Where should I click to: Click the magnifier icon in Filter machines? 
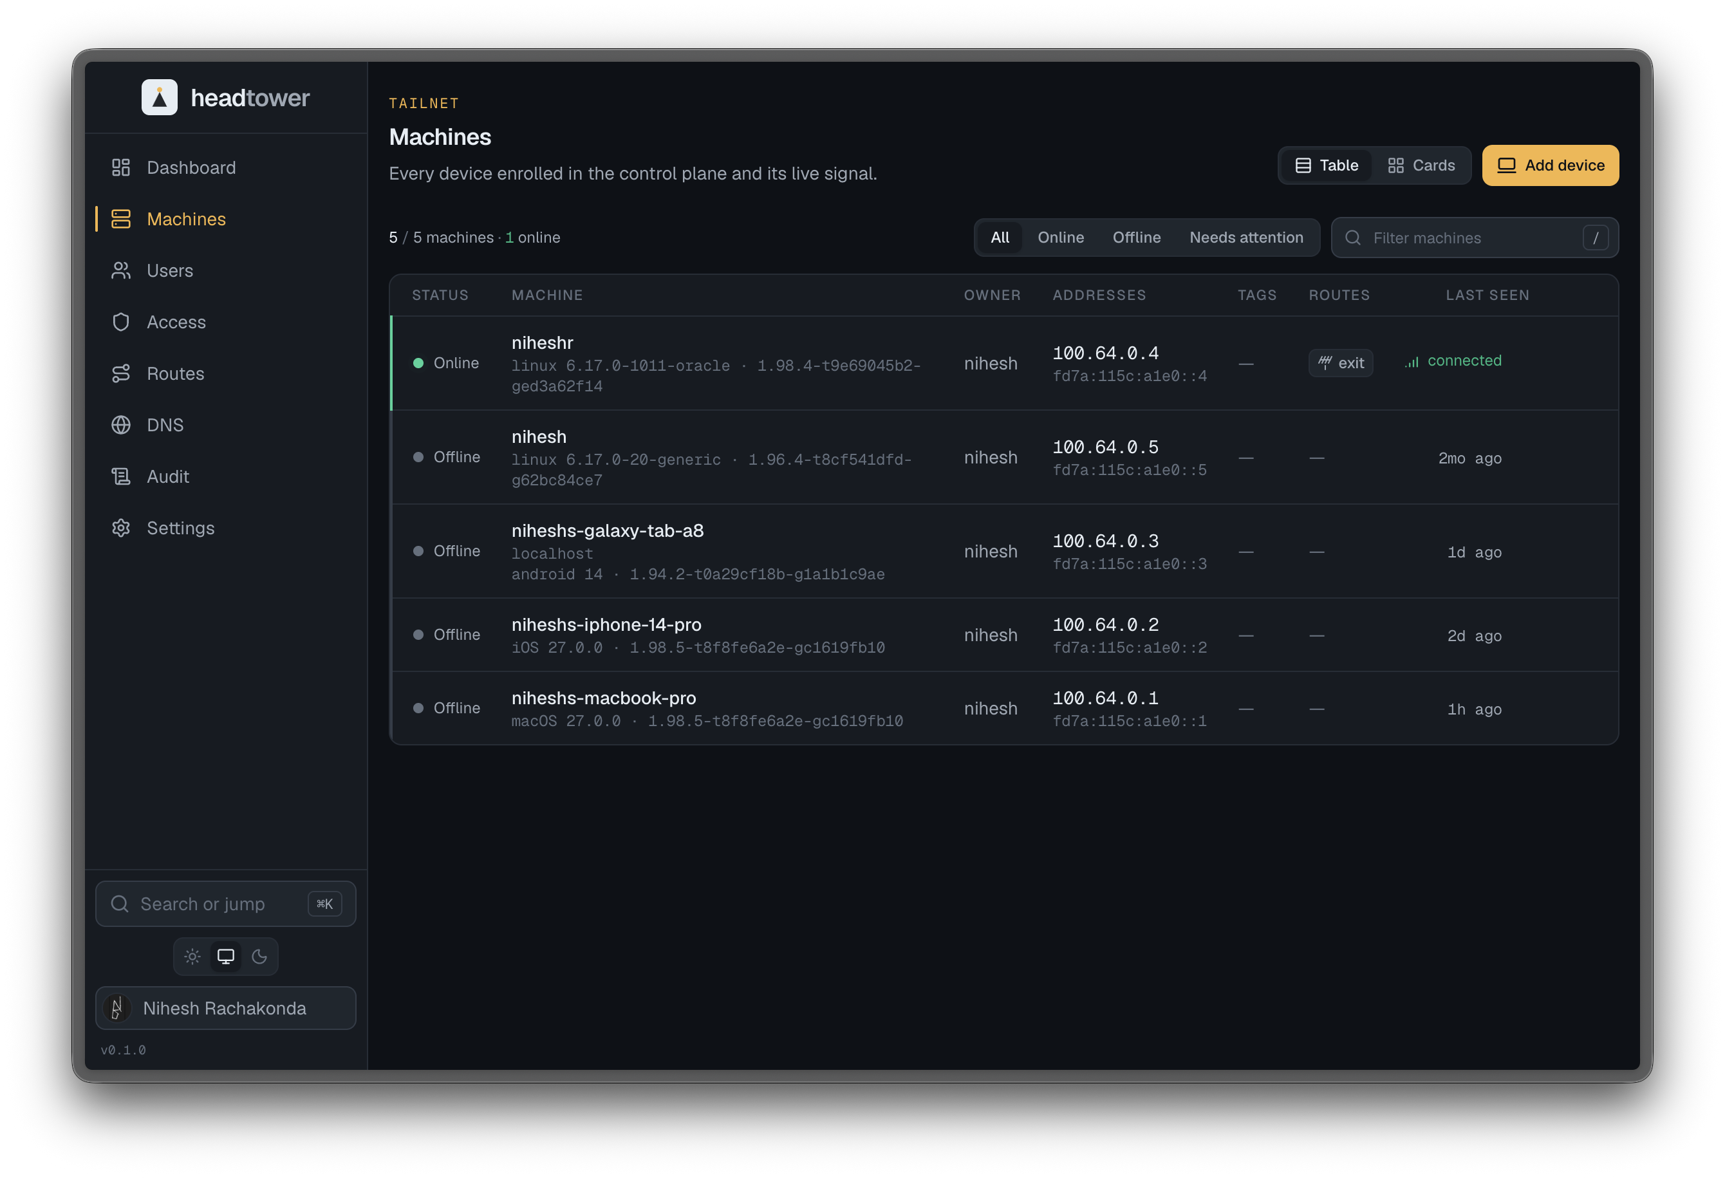1353,238
